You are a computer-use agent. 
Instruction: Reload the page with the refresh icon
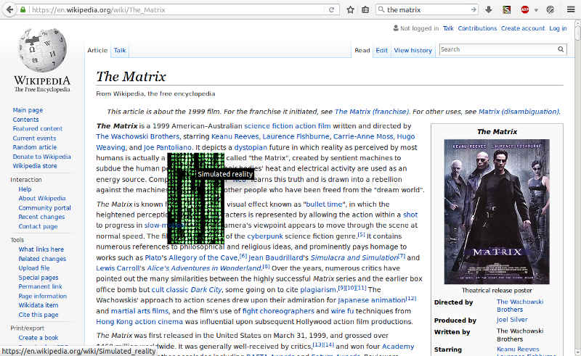[x=332, y=10]
